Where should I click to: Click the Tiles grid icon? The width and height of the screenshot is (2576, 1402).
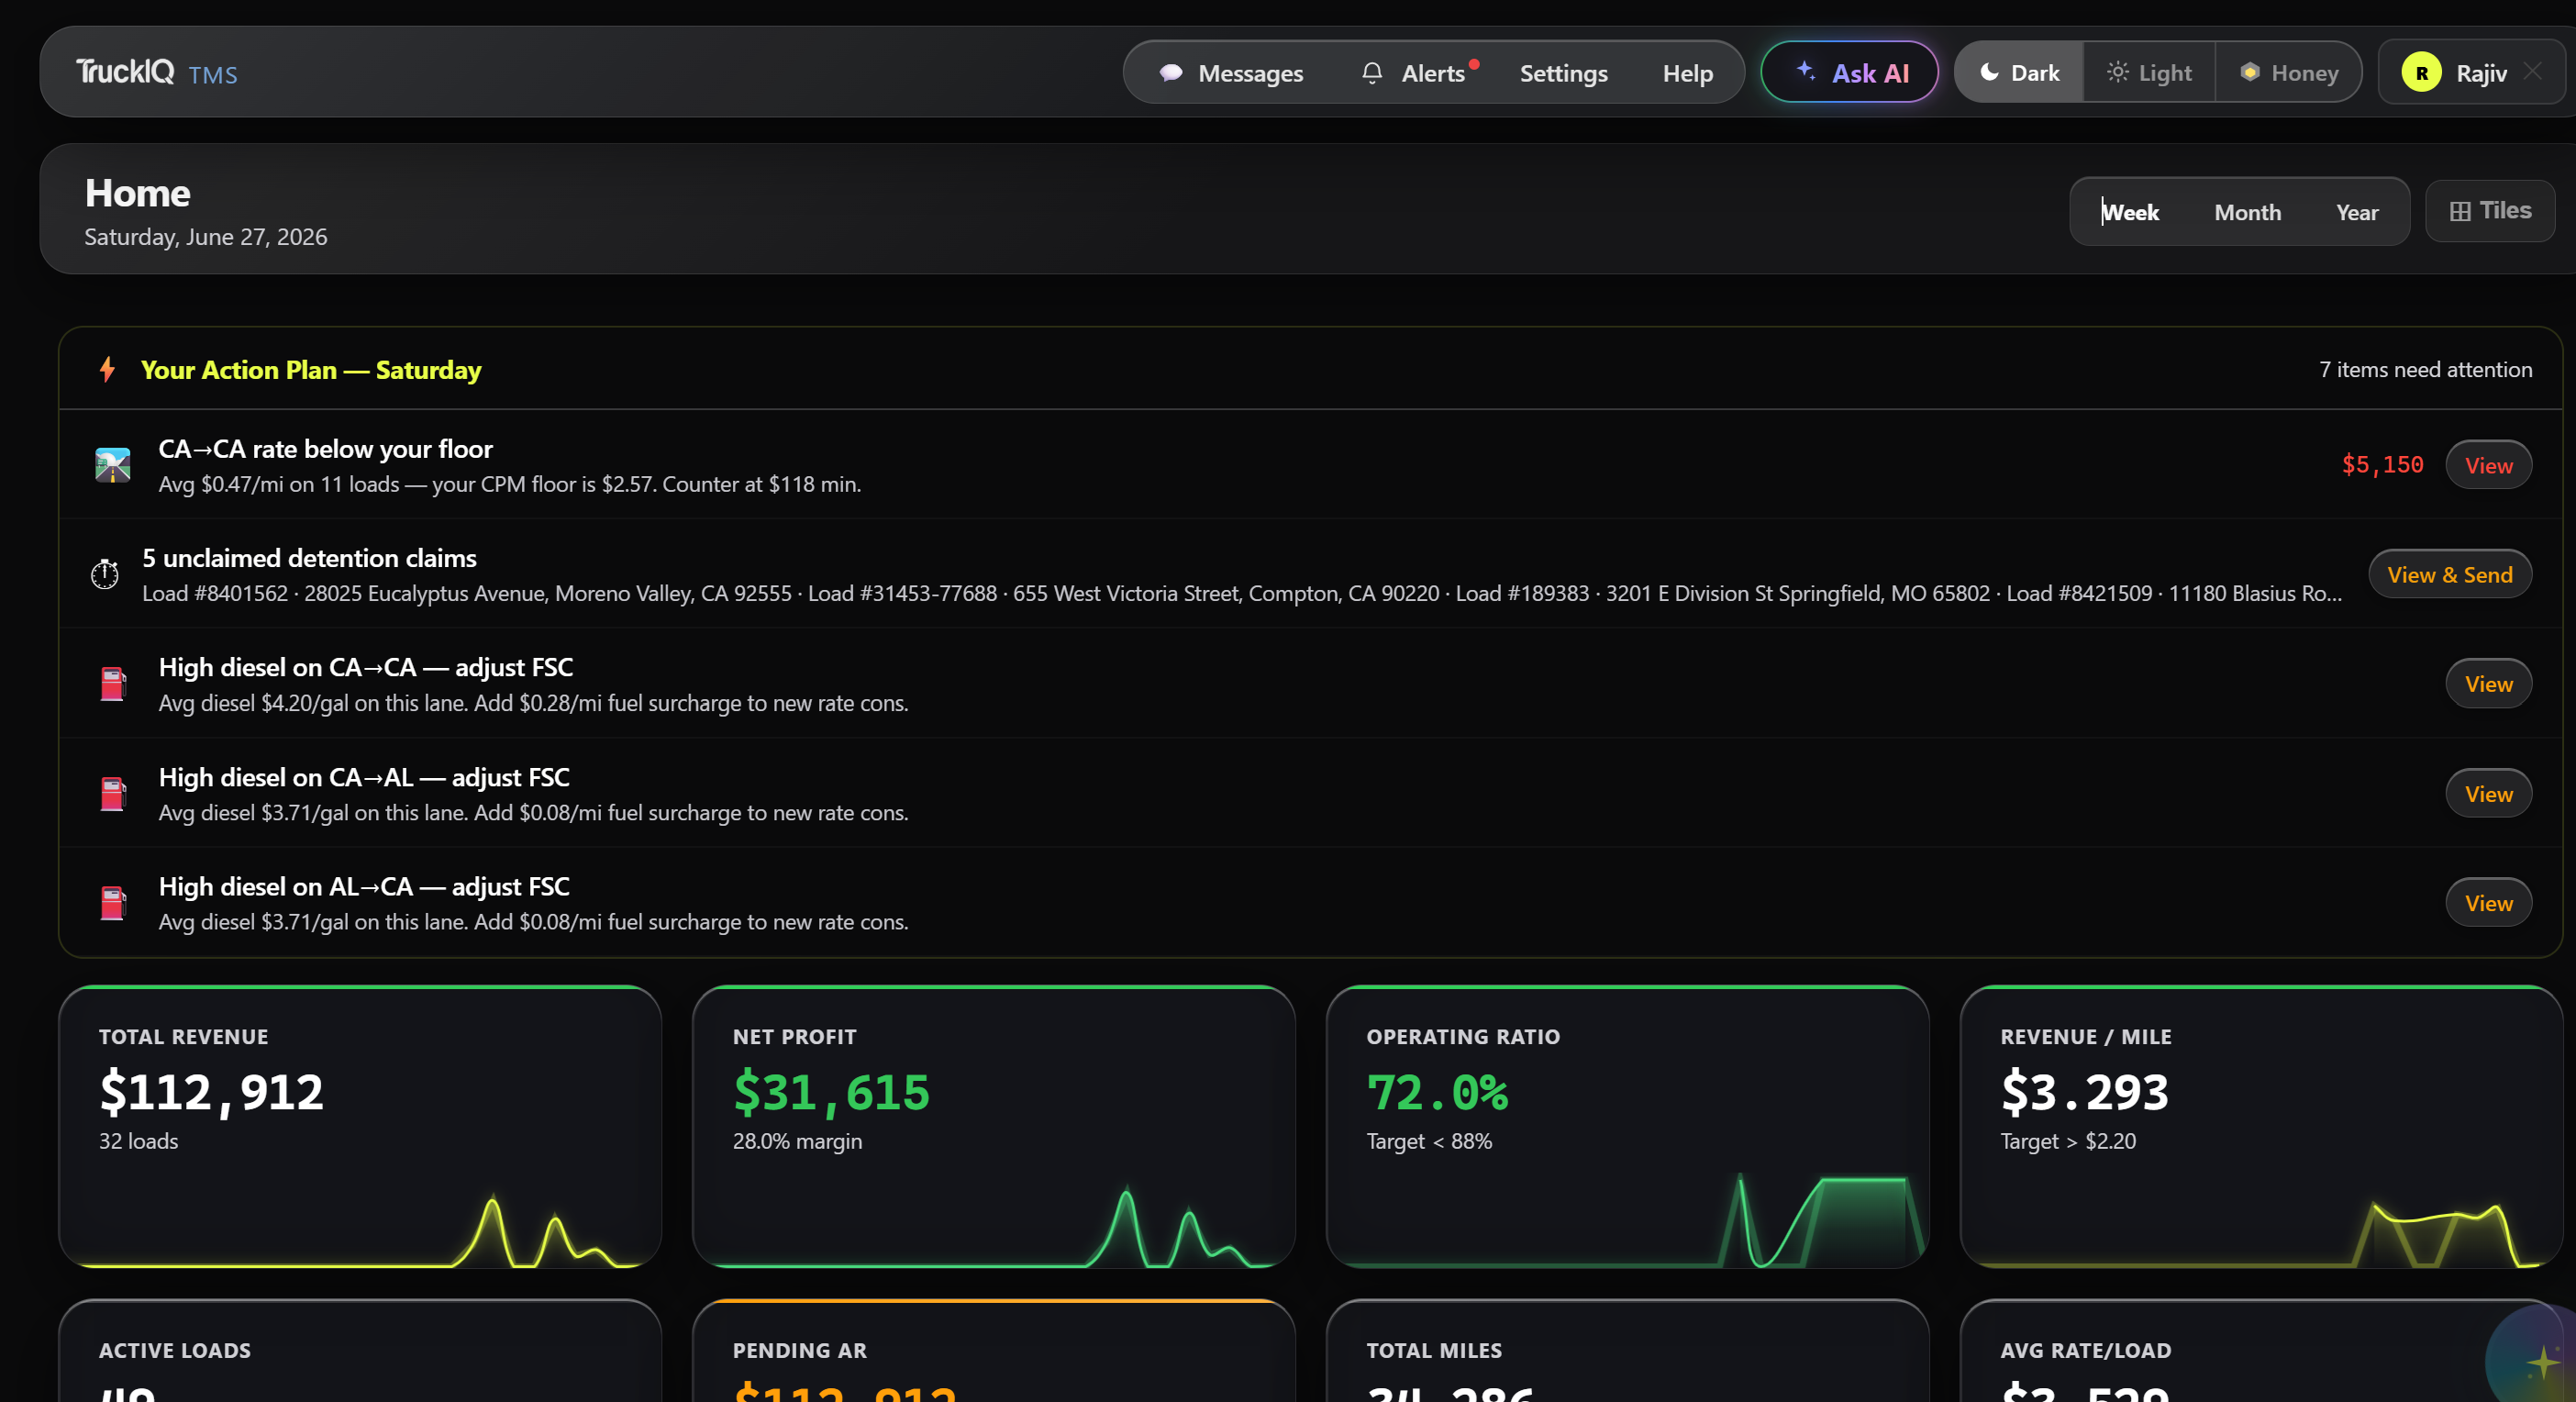pos(2460,211)
